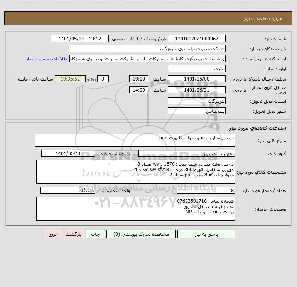
Task: Click the اطلاعات کالاهای مورد نیاز section heading
Action: (258, 128)
